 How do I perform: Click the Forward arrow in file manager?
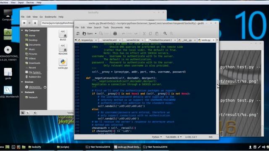[29, 23]
